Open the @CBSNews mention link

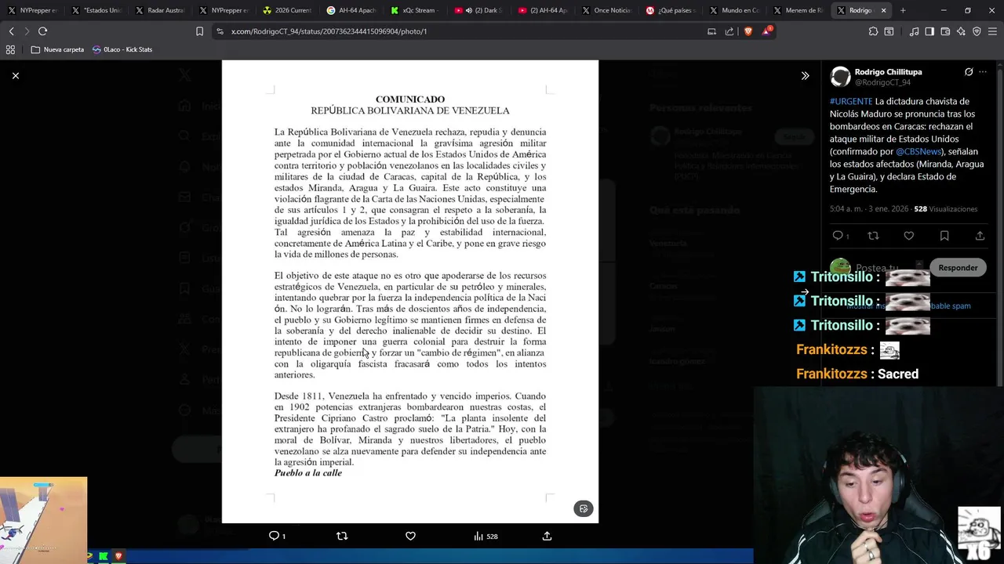pos(919,151)
